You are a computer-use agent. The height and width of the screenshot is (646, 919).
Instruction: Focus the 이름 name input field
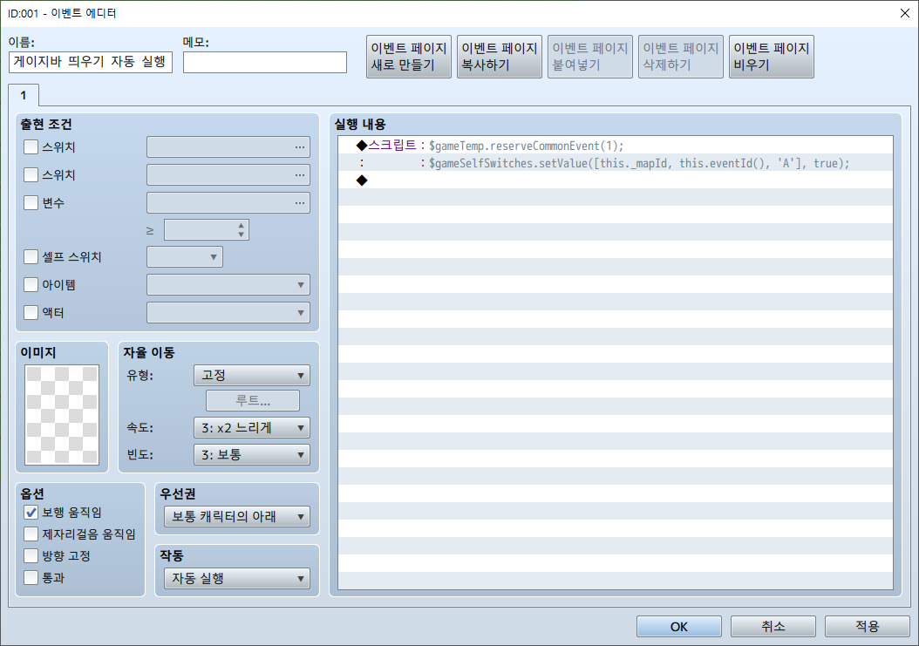[x=91, y=62]
